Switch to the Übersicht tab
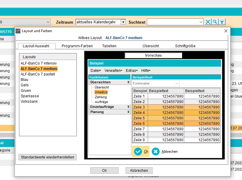 150,46
